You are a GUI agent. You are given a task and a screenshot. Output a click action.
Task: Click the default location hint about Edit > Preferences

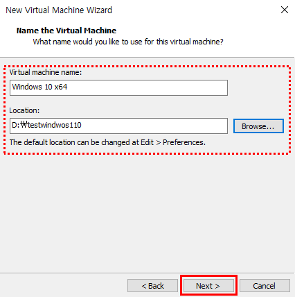pos(107,142)
